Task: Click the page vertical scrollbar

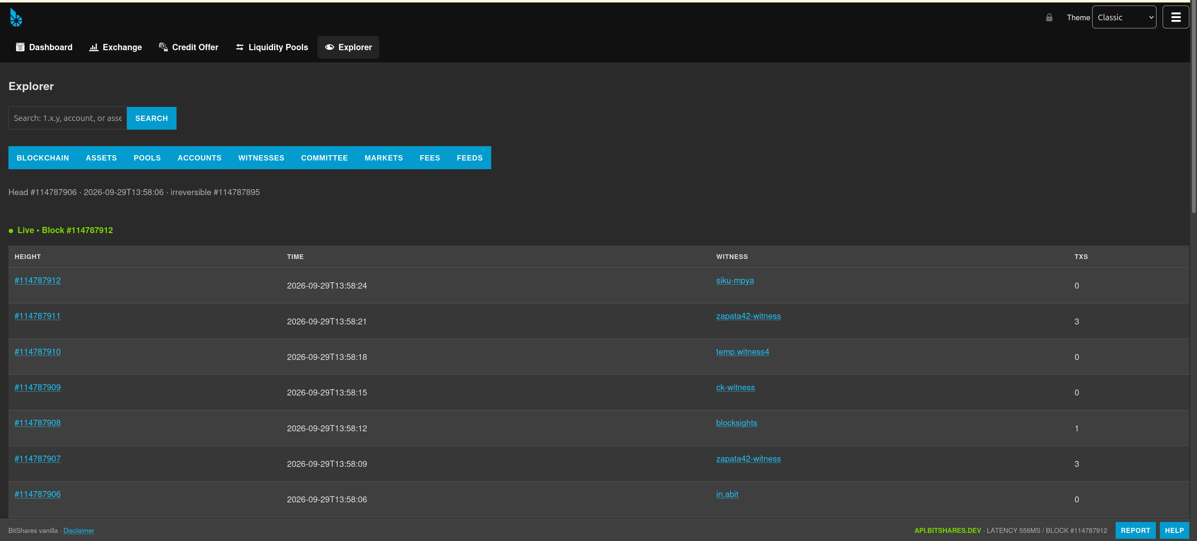Action: pyautogui.click(x=1194, y=107)
